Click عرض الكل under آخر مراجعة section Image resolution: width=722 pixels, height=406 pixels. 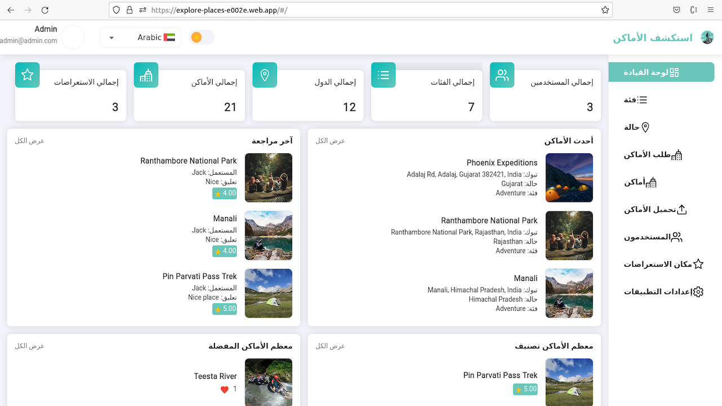tap(29, 140)
